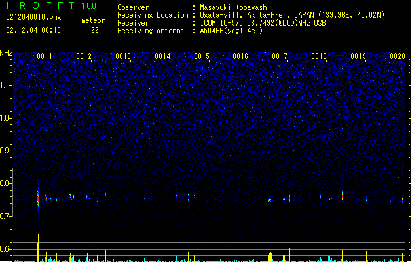The width and height of the screenshot is (412, 262).
Task: Click the 0017 time marker
Action: [280, 56]
